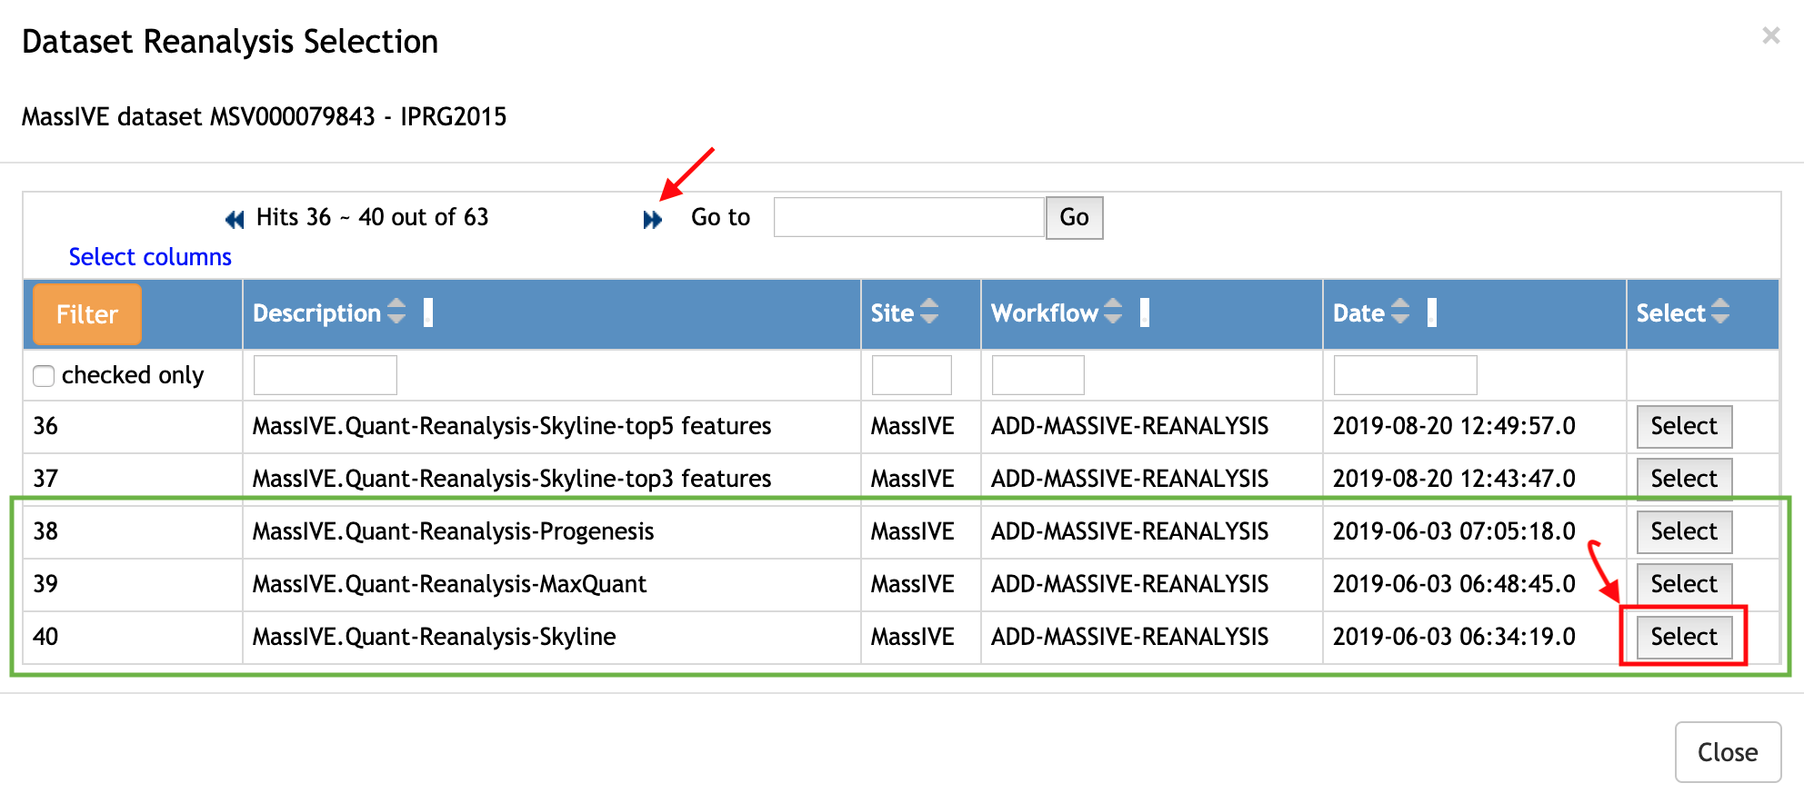Image resolution: width=1804 pixels, height=803 pixels.
Task: Click the Date column resize handle
Action: (1432, 312)
